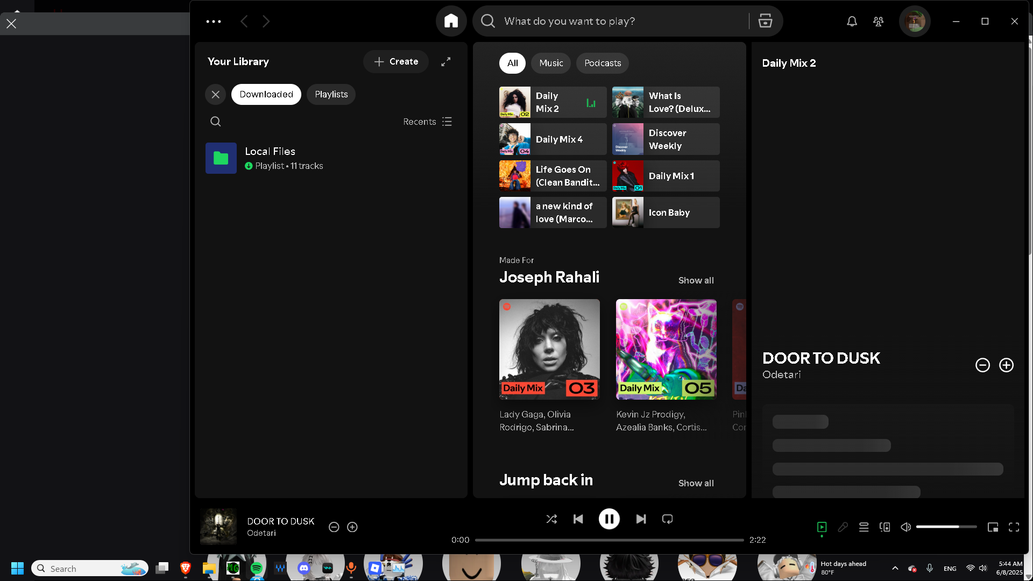Open the Daily Mix 2 shortcut tile

coord(553,102)
